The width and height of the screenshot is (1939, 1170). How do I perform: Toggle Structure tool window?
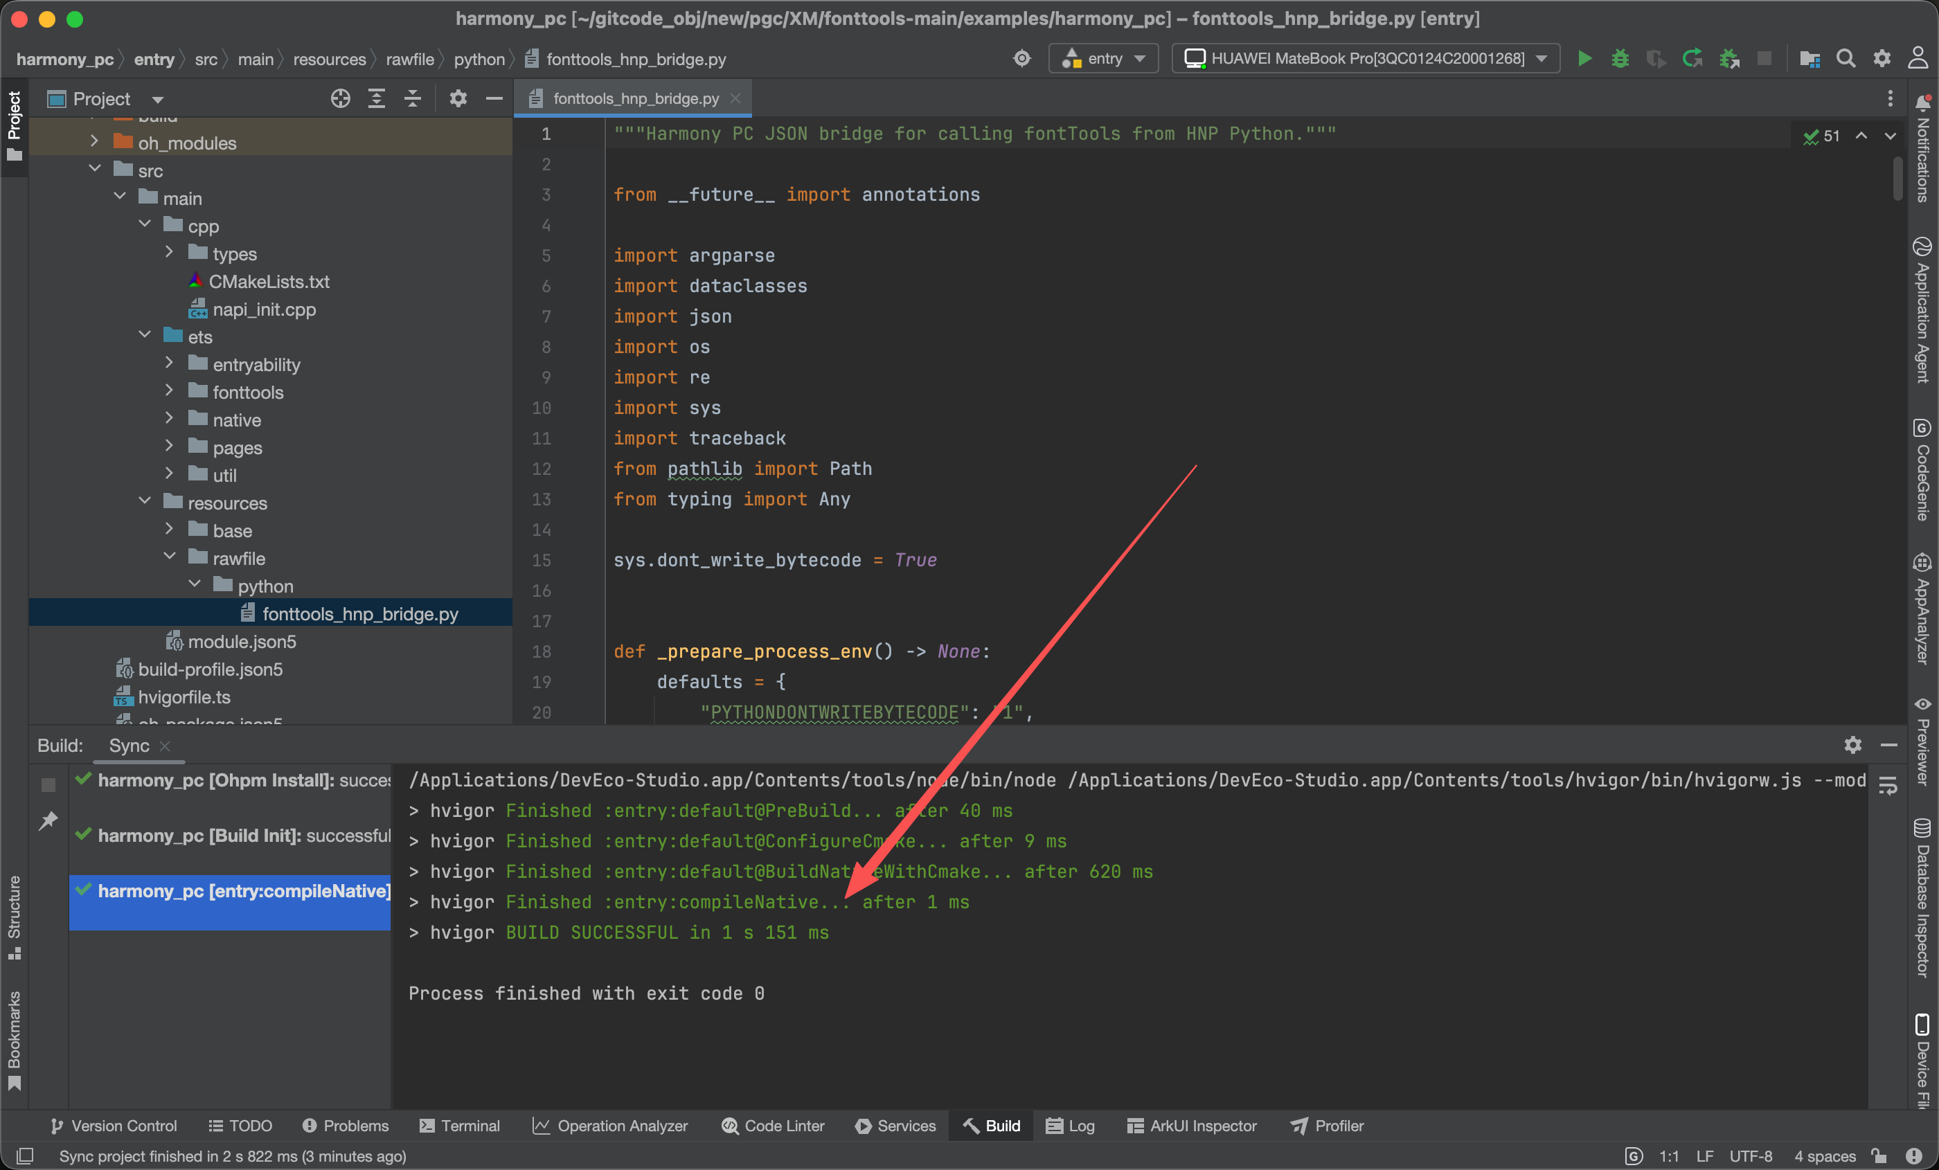coord(14,917)
